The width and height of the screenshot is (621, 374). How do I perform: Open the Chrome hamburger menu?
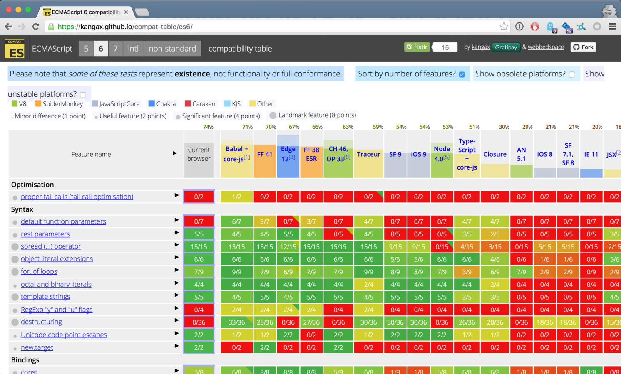612,27
